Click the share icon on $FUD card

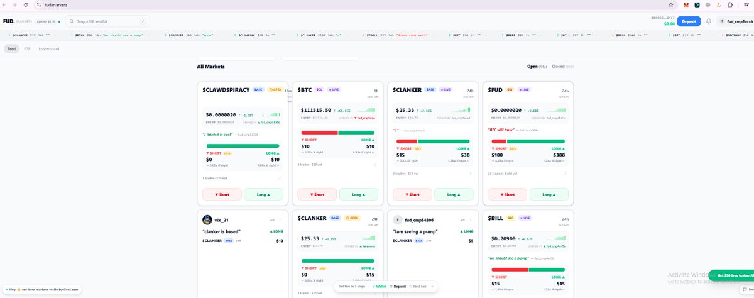(x=565, y=174)
